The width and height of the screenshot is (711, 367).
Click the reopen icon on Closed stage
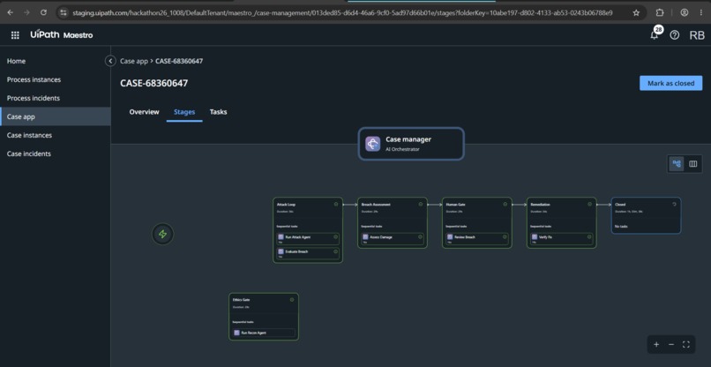(x=674, y=204)
